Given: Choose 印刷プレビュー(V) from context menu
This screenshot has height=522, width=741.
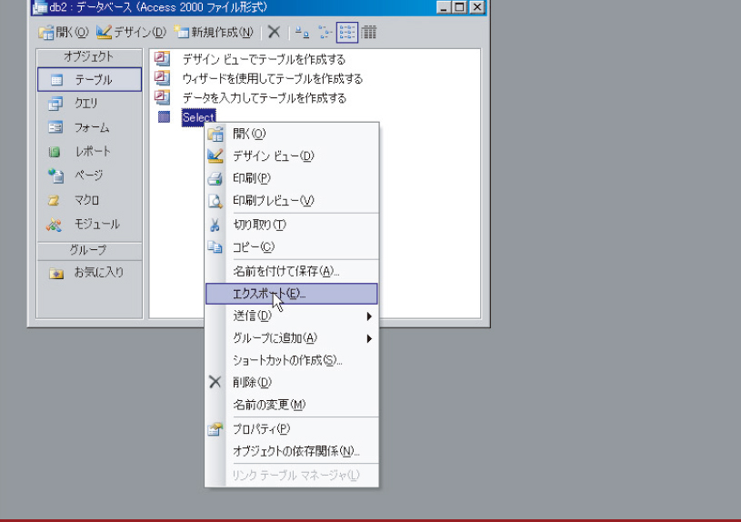Looking at the screenshot, I should pos(292,200).
